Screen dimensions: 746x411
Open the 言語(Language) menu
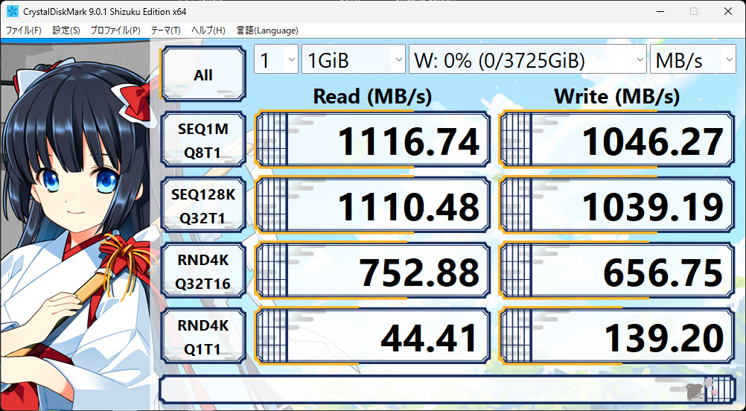(x=267, y=31)
